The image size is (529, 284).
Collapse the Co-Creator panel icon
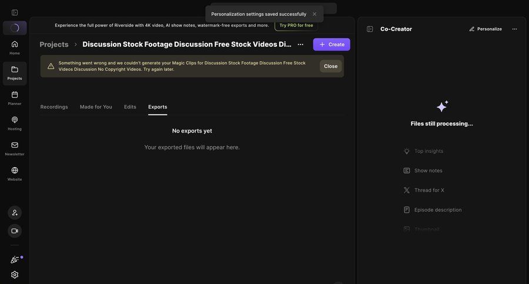coord(370,29)
